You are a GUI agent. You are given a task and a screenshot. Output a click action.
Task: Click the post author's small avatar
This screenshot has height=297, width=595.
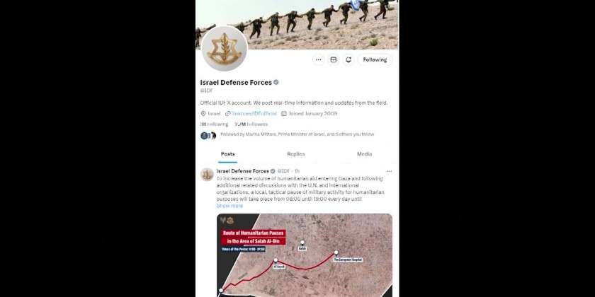207,174
